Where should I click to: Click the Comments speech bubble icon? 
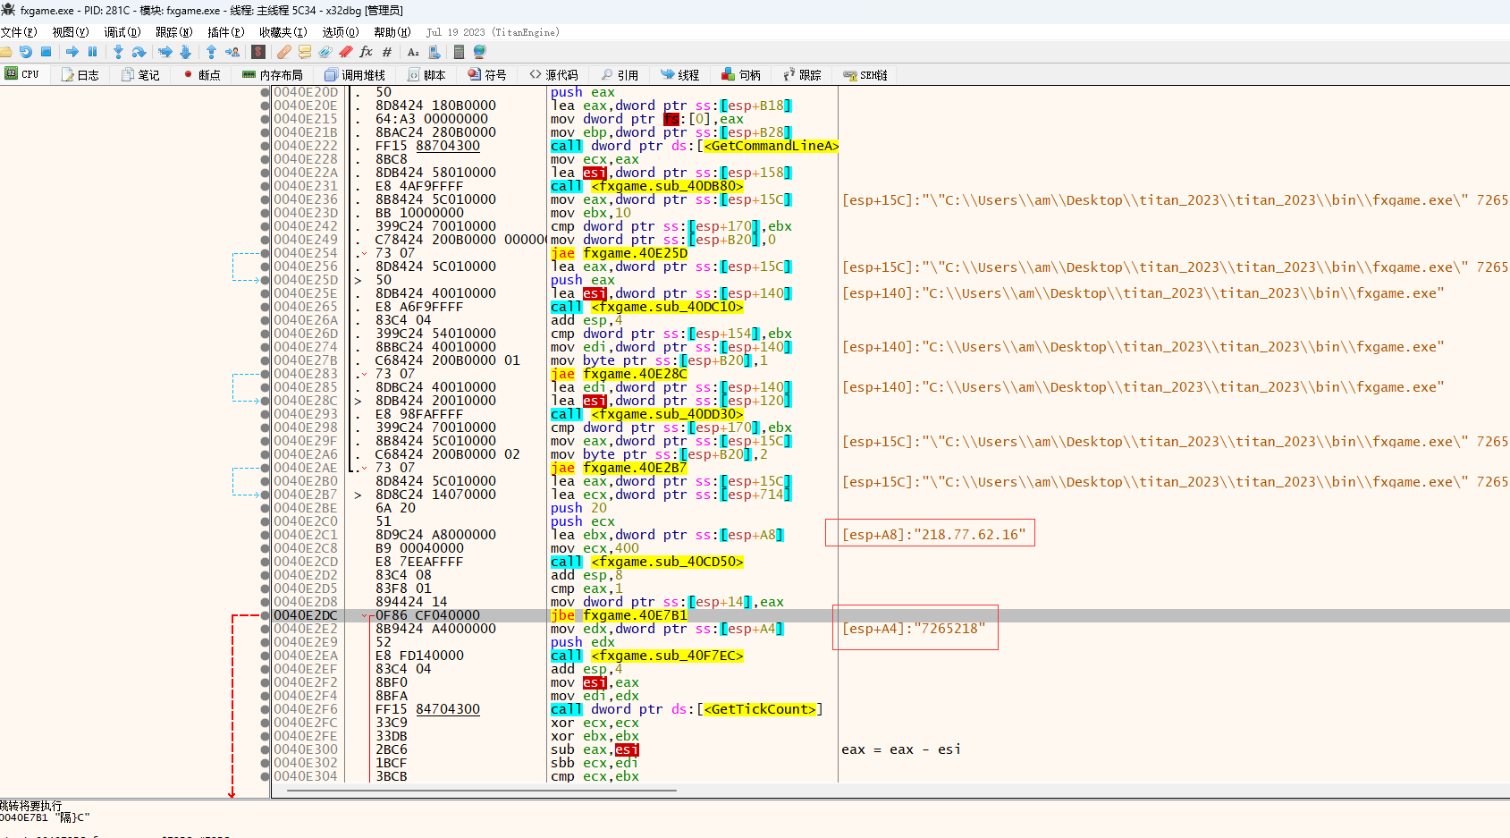305,52
